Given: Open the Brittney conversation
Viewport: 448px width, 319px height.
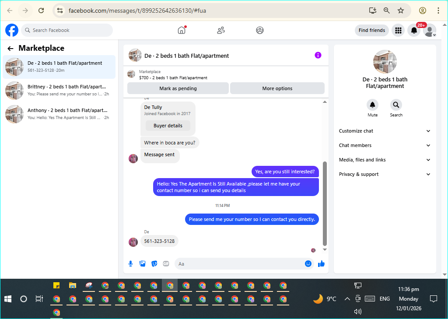Looking at the screenshot, I should [x=59, y=90].
